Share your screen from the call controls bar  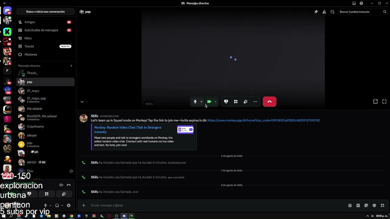(226, 102)
